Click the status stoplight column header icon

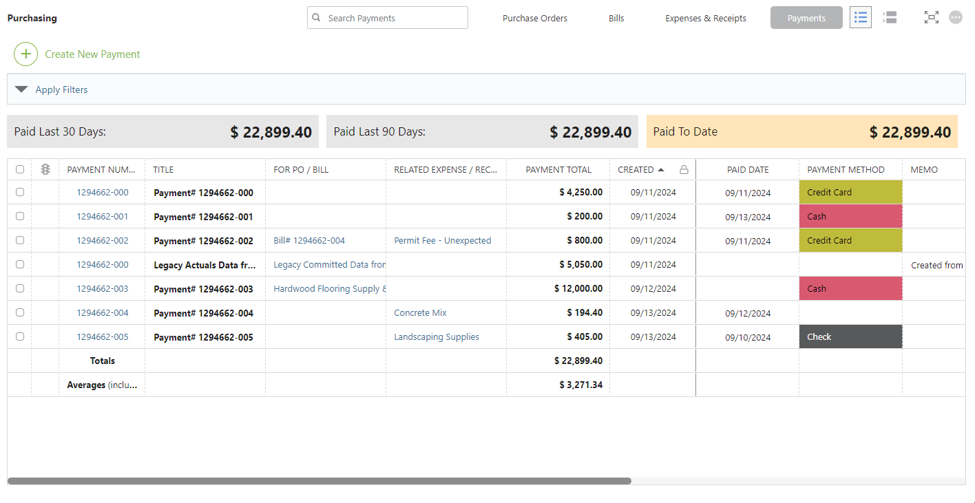45,169
